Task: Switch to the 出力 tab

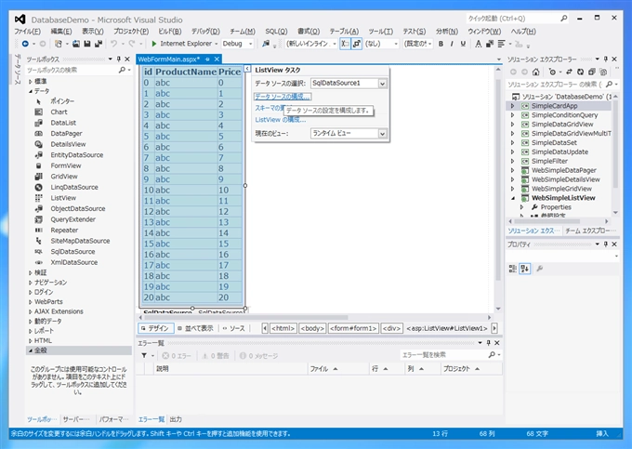Action: pyautogui.click(x=176, y=419)
